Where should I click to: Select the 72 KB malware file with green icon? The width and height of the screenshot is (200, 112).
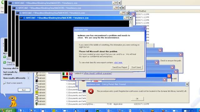click(40, 104)
